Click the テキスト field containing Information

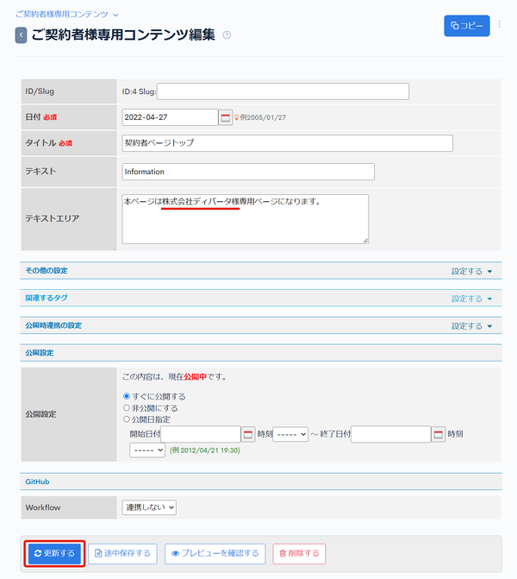pos(248,172)
